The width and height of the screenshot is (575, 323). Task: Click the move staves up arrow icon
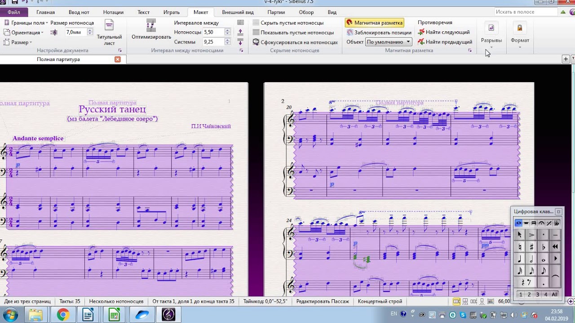tap(240, 32)
